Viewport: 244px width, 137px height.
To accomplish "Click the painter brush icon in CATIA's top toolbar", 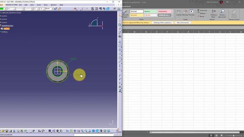I will (x=59, y=9).
